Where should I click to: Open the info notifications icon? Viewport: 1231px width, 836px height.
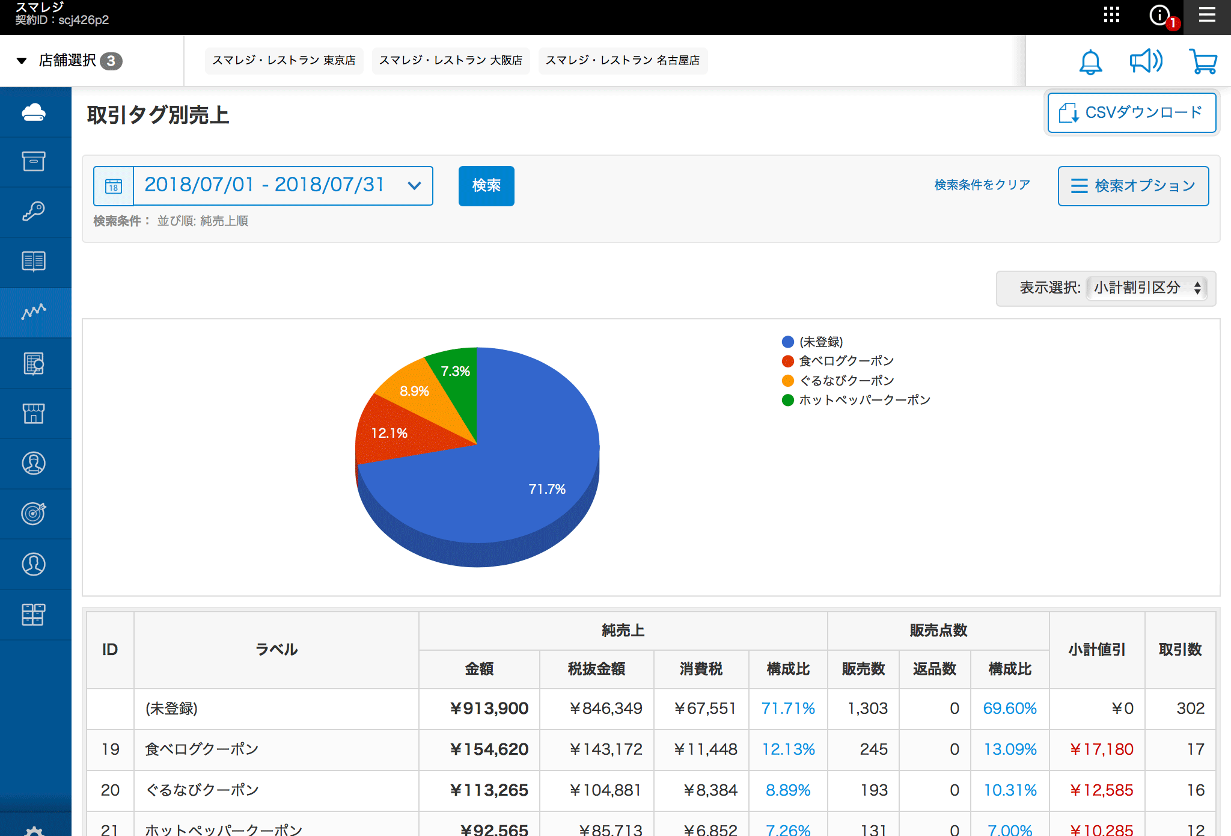1160,15
